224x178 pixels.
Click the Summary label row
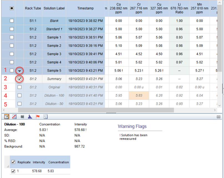point(54,79)
